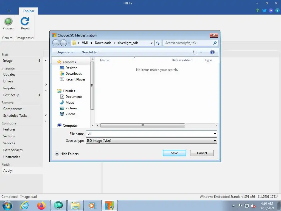Launch Internet Explorer from taskbar

[x=24, y=206]
